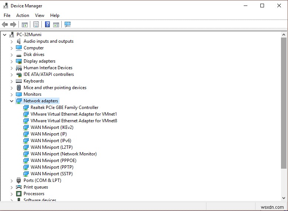Expand the Monitors chevron

[11, 95]
